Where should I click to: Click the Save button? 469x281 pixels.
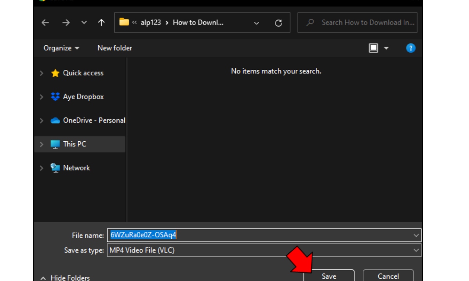[x=329, y=276]
